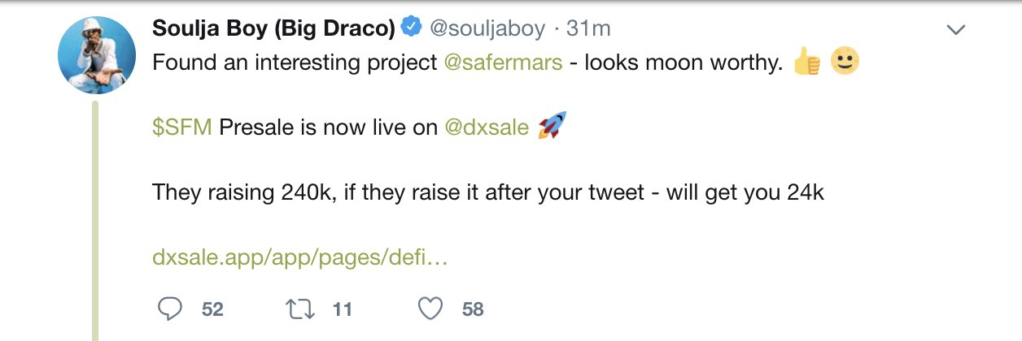
Task: Click the rocket emoji after @dxsale
Action: coord(552,127)
